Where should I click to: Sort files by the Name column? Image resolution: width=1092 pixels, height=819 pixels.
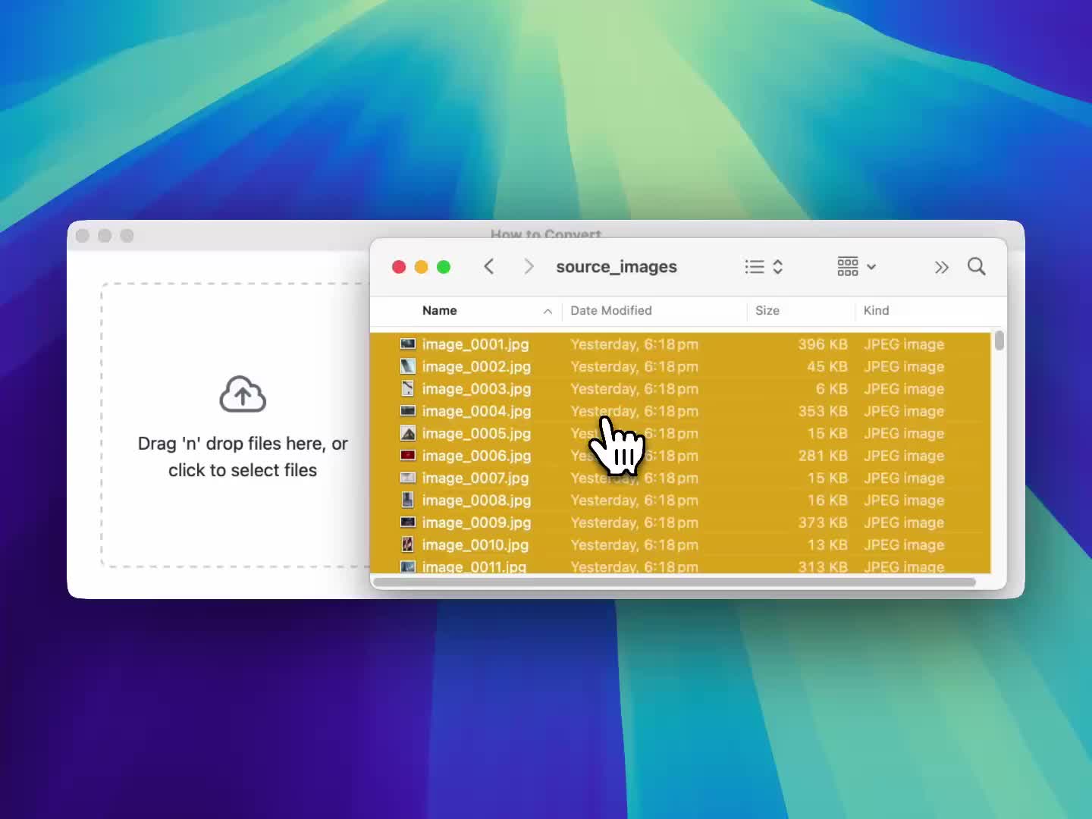tap(440, 311)
